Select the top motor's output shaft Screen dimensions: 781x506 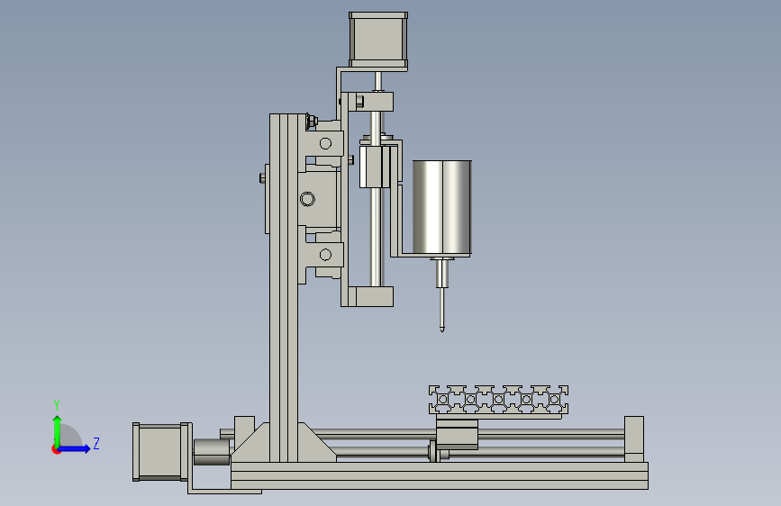point(378,81)
